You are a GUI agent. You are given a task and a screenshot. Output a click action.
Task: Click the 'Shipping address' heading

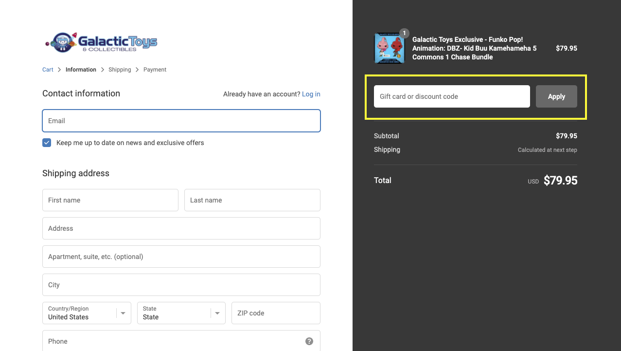tap(76, 173)
